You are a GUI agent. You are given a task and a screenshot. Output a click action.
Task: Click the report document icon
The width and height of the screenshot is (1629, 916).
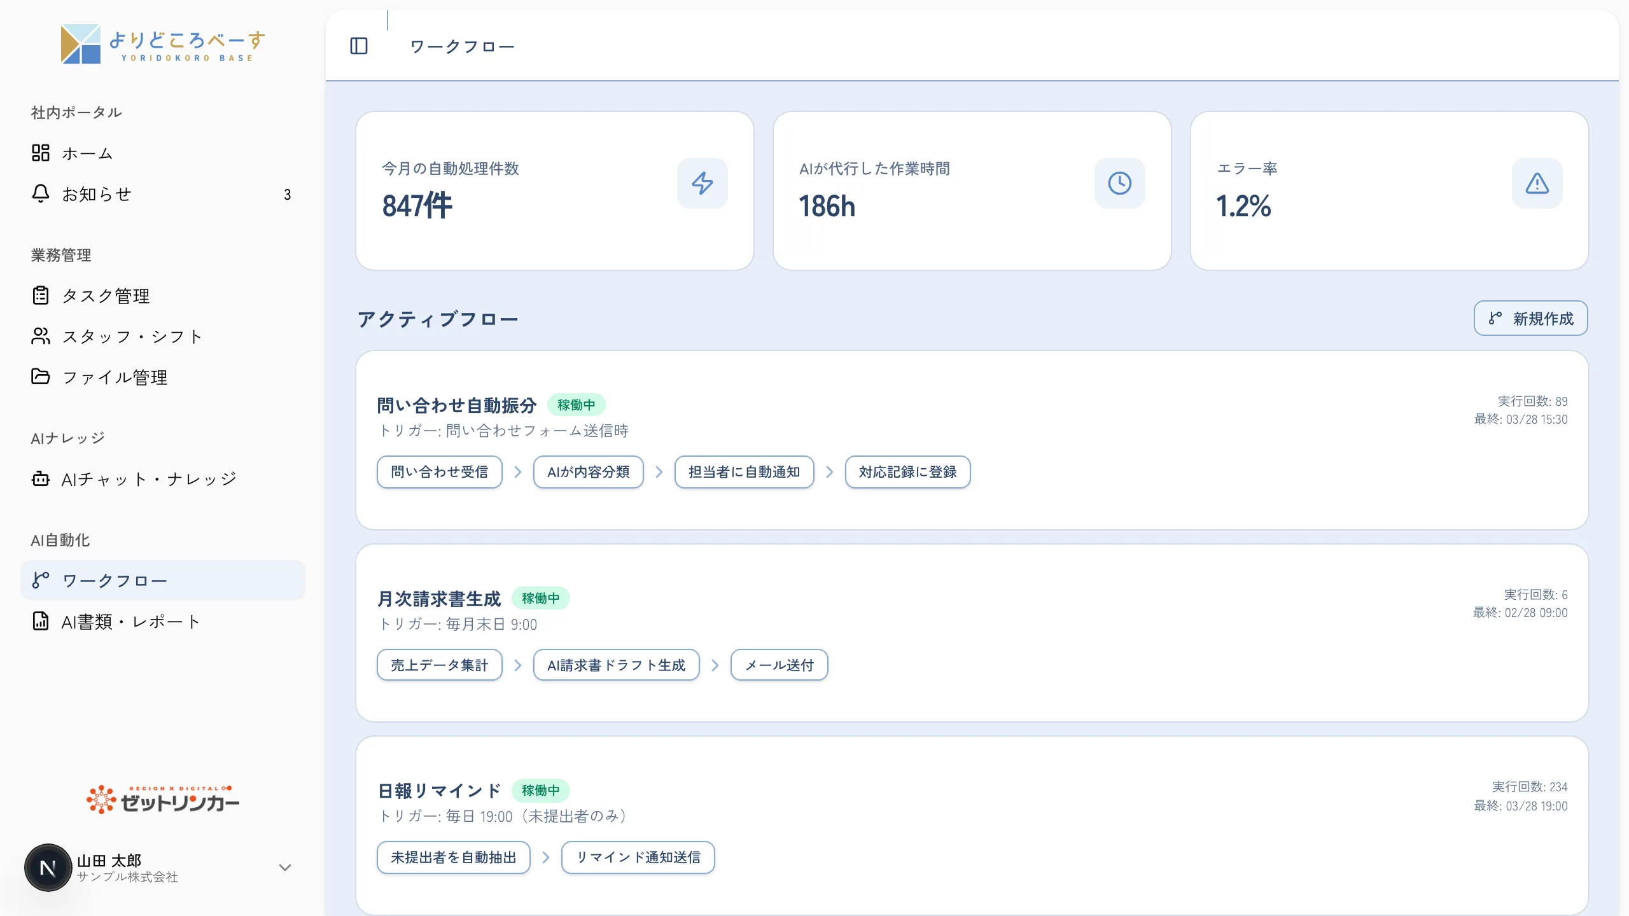point(41,621)
